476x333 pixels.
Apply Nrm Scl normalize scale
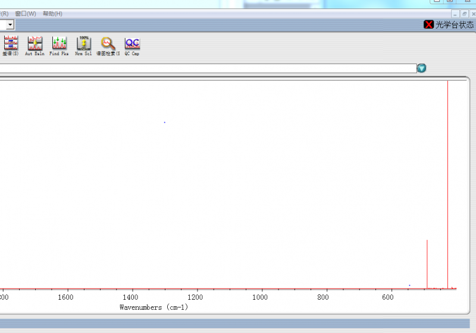(x=83, y=45)
